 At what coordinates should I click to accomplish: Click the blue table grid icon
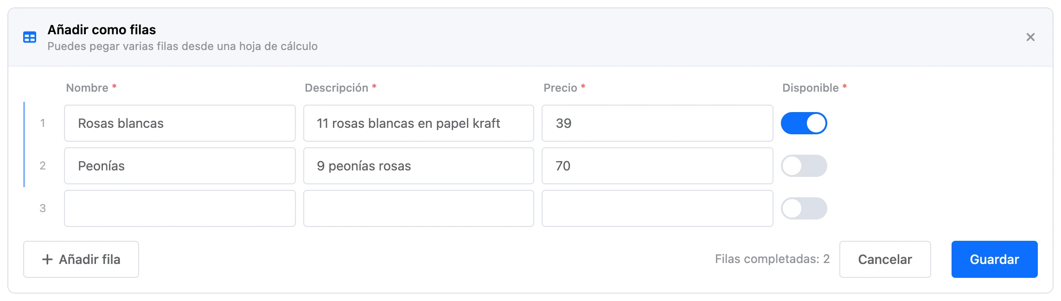(30, 37)
